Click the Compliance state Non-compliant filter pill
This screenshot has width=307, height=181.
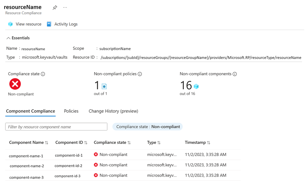pyautogui.click(x=148, y=127)
